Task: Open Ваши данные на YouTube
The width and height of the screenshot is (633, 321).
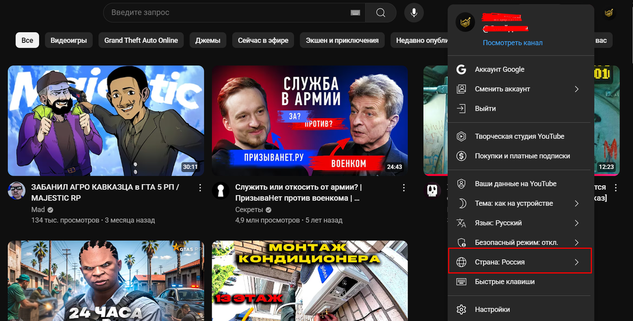Action: [521, 184]
